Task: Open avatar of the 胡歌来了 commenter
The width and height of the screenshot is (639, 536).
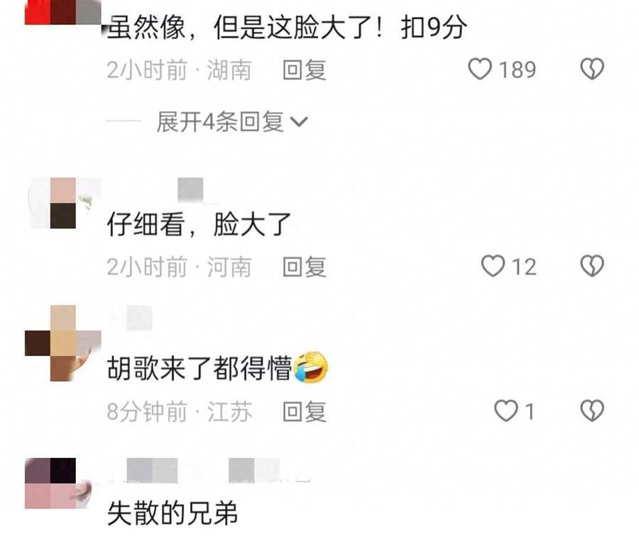Action: pyautogui.click(x=62, y=342)
